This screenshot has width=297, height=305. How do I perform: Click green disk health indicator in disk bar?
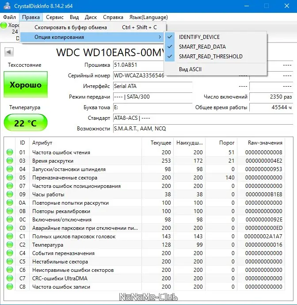click(4, 25)
